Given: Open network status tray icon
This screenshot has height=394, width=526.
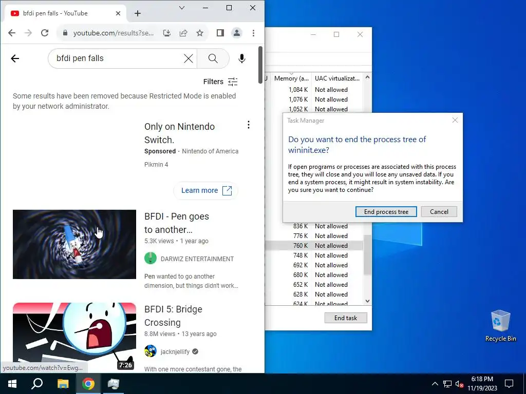Looking at the screenshot, I should click(447, 384).
